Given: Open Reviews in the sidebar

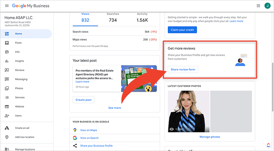Looking at the screenshot, I should [x=19, y=70].
